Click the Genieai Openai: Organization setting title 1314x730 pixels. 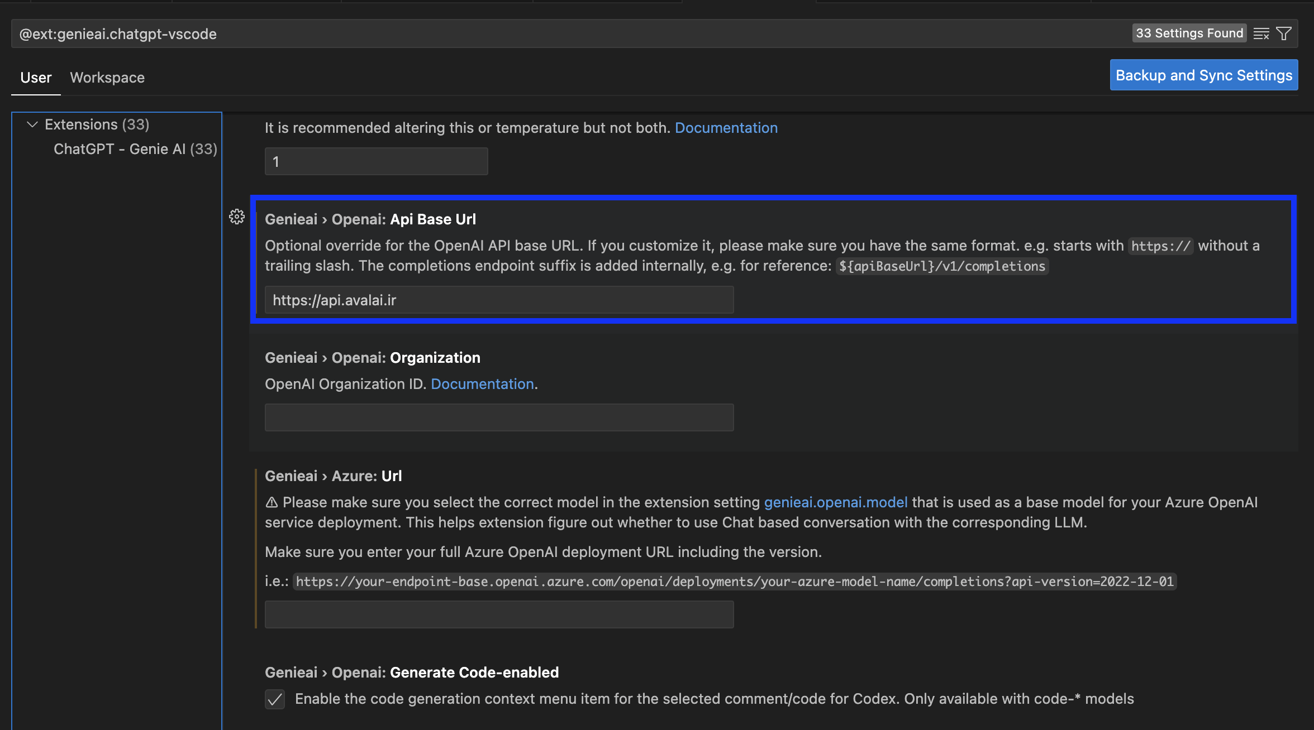click(373, 358)
